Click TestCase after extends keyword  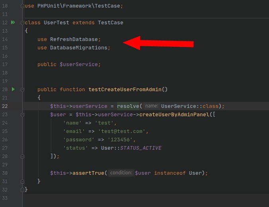point(111,23)
